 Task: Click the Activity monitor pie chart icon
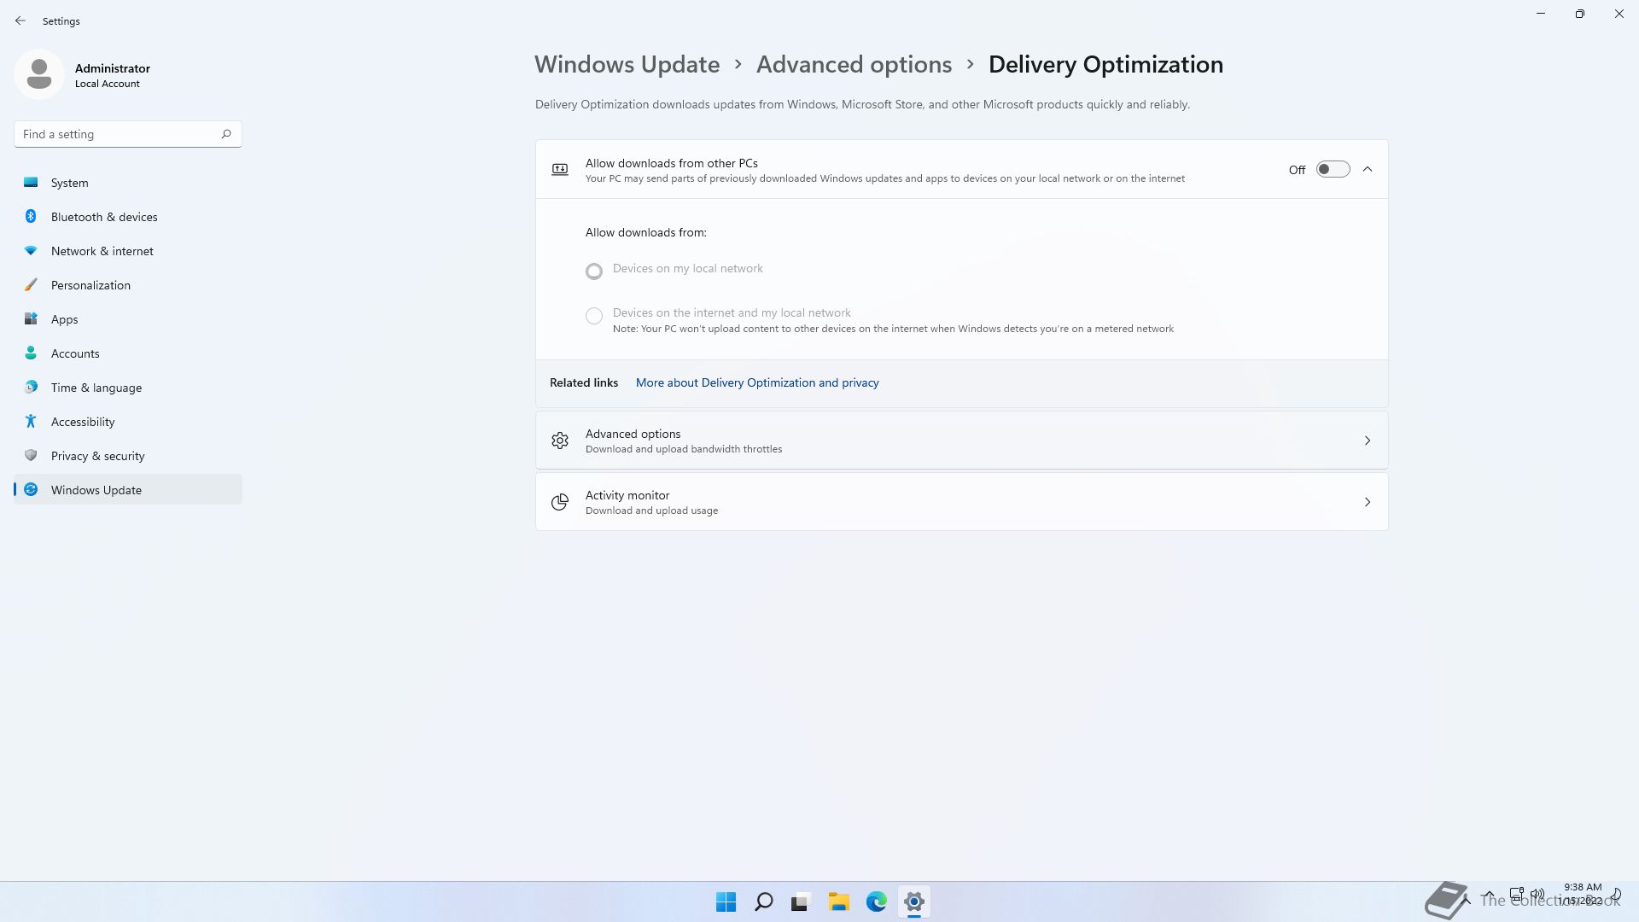coord(560,502)
